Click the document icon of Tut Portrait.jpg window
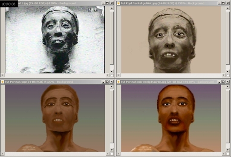231x157 pixels. [3, 81]
